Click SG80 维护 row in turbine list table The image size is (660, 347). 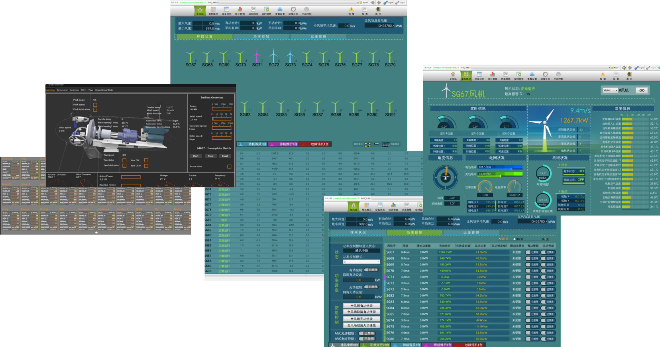coord(264,220)
